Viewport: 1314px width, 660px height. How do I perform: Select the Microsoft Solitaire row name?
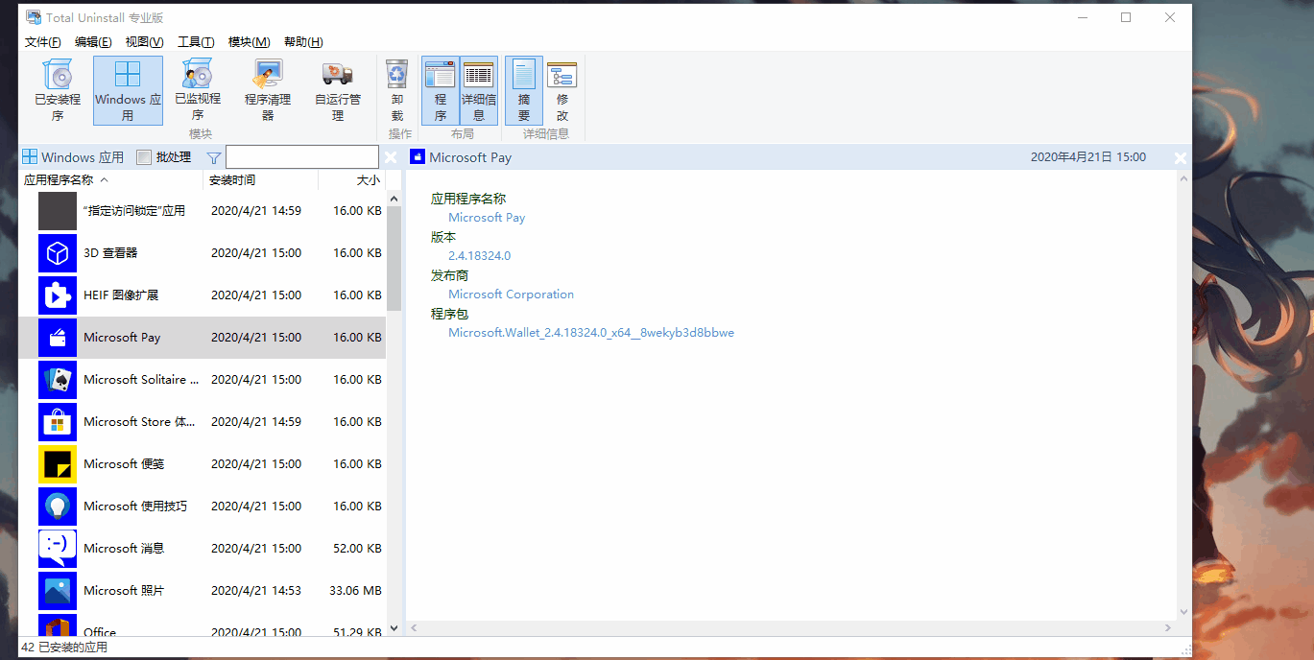[x=141, y=380]
